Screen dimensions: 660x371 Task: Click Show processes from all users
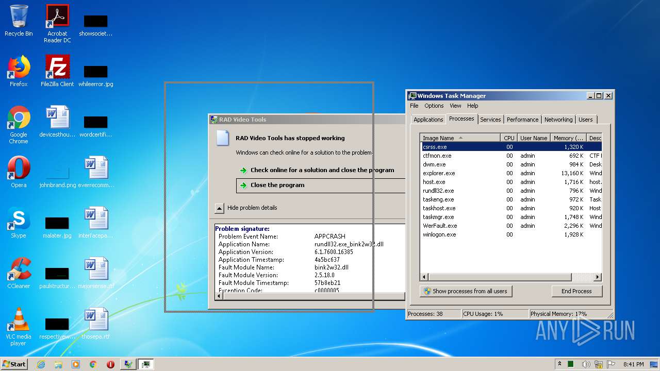click(x=466, y=291)
